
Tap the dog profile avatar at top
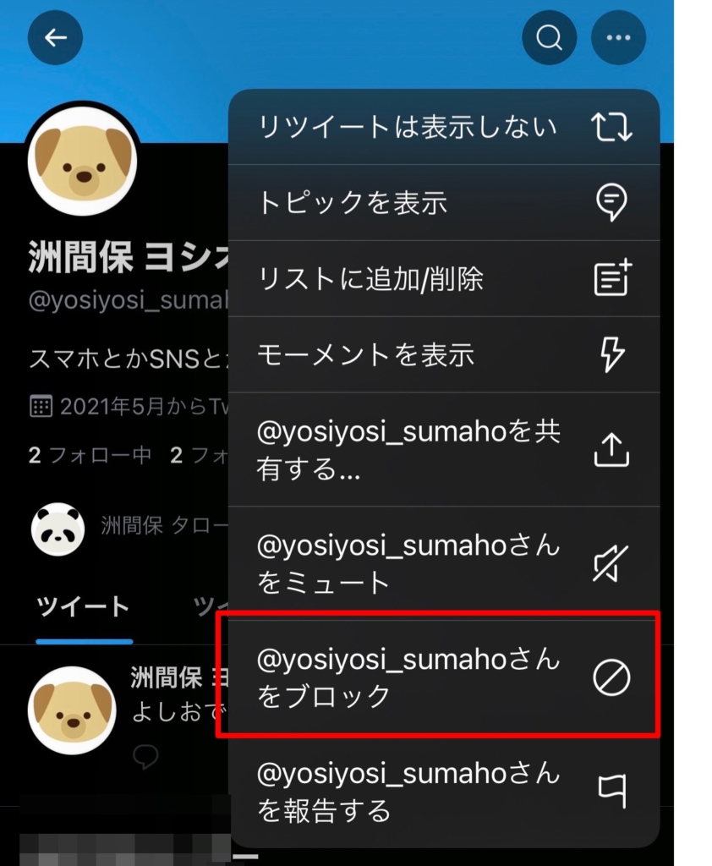pos(83,162)
